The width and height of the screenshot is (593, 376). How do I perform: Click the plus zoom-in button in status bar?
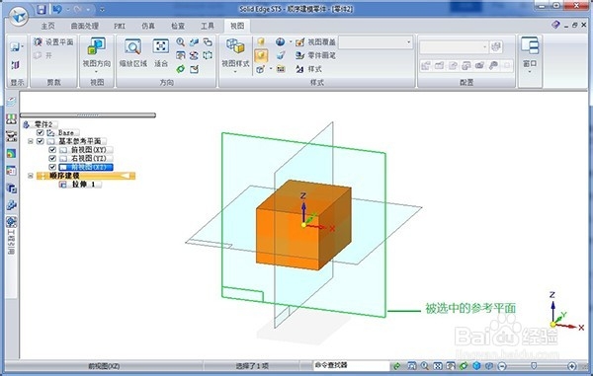point(572,365)
